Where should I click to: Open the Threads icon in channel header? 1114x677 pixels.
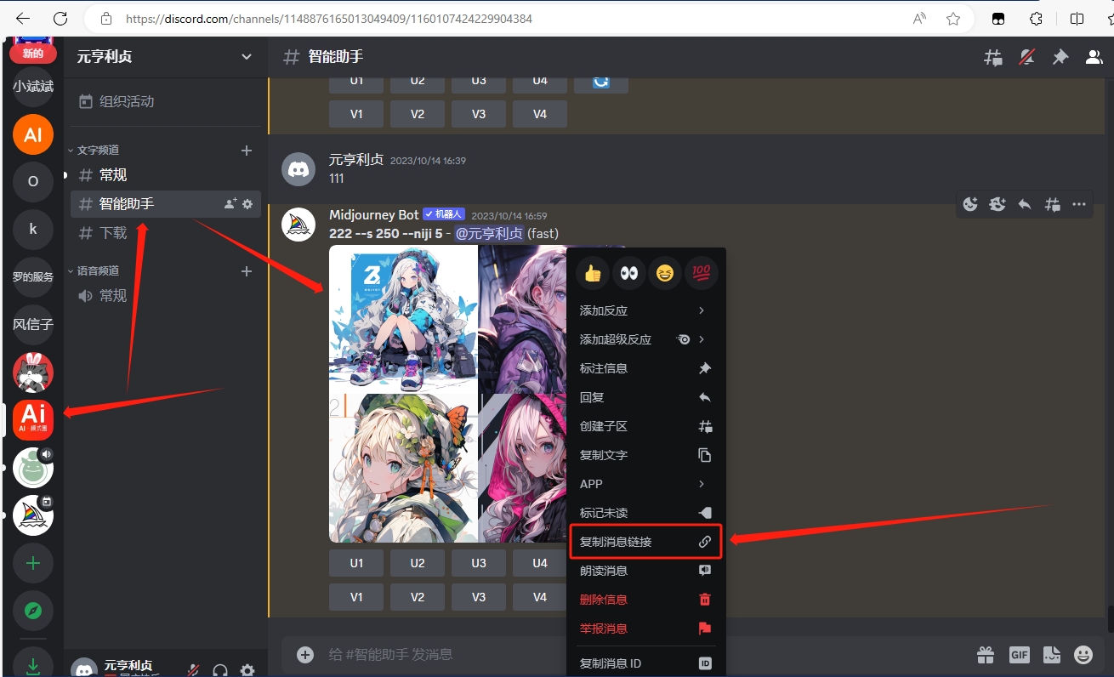(x=992, y=57)
